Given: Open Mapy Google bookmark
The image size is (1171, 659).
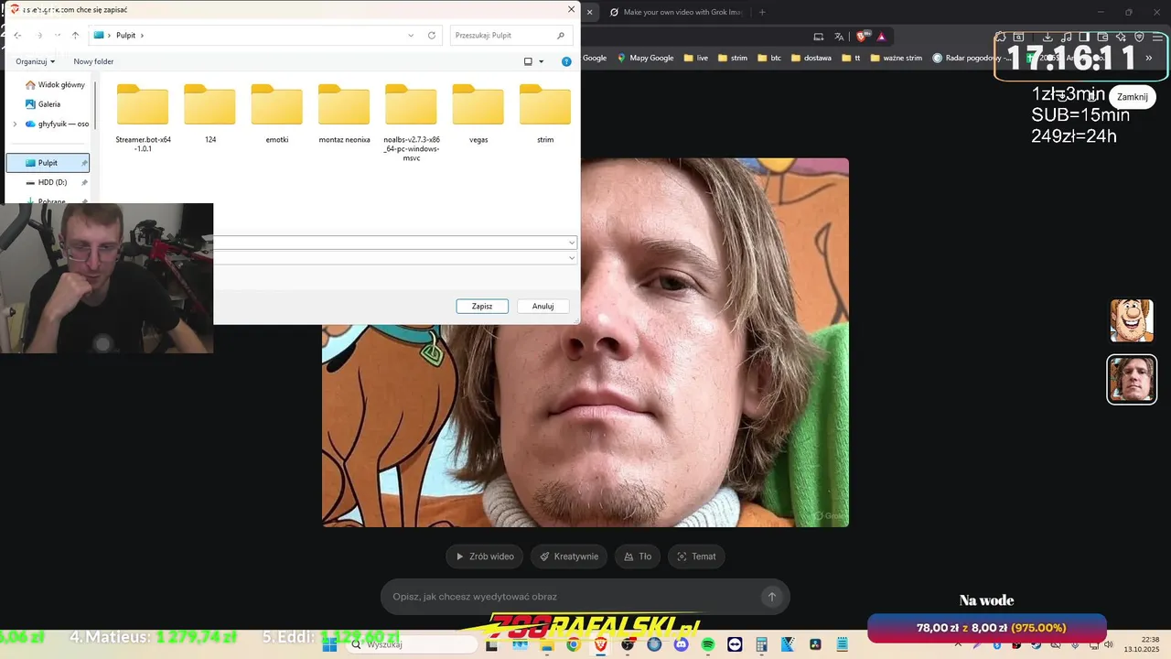Looking at the screenshot, I should [645, 58].
